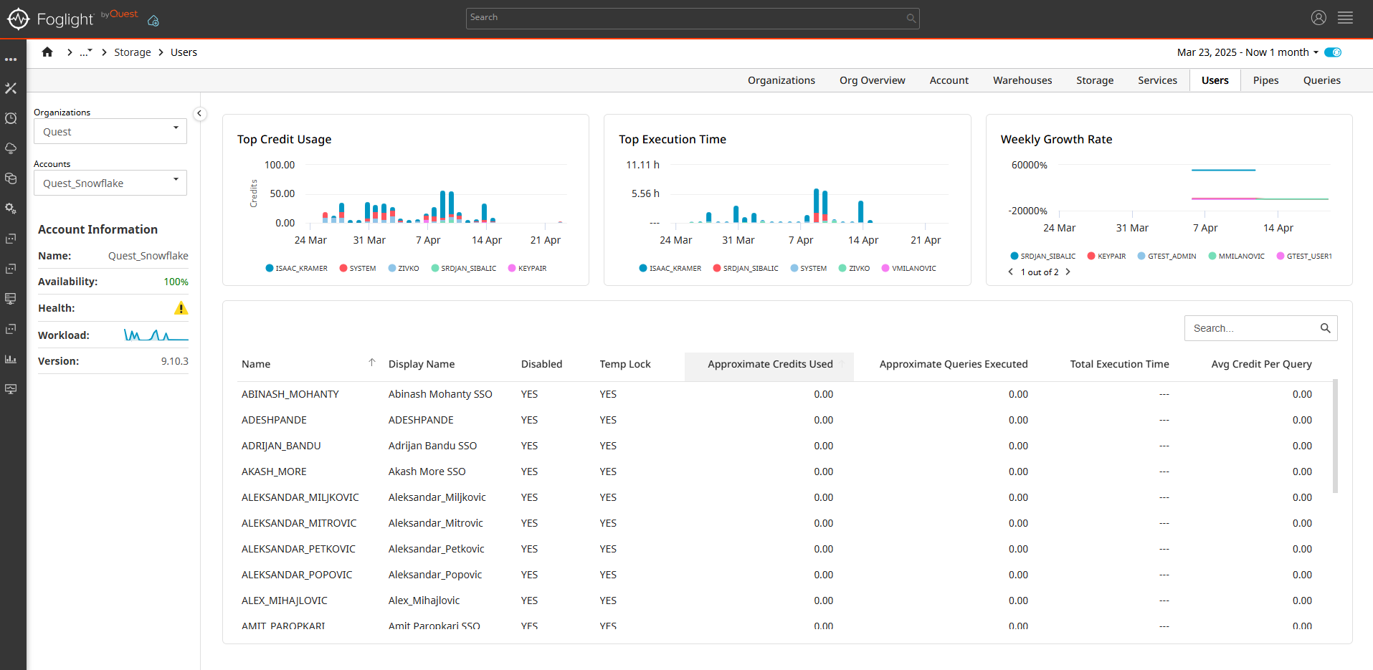The image size is (1373, 670).
Task: Switch to the Organizations tab
Action: [781, 80]
